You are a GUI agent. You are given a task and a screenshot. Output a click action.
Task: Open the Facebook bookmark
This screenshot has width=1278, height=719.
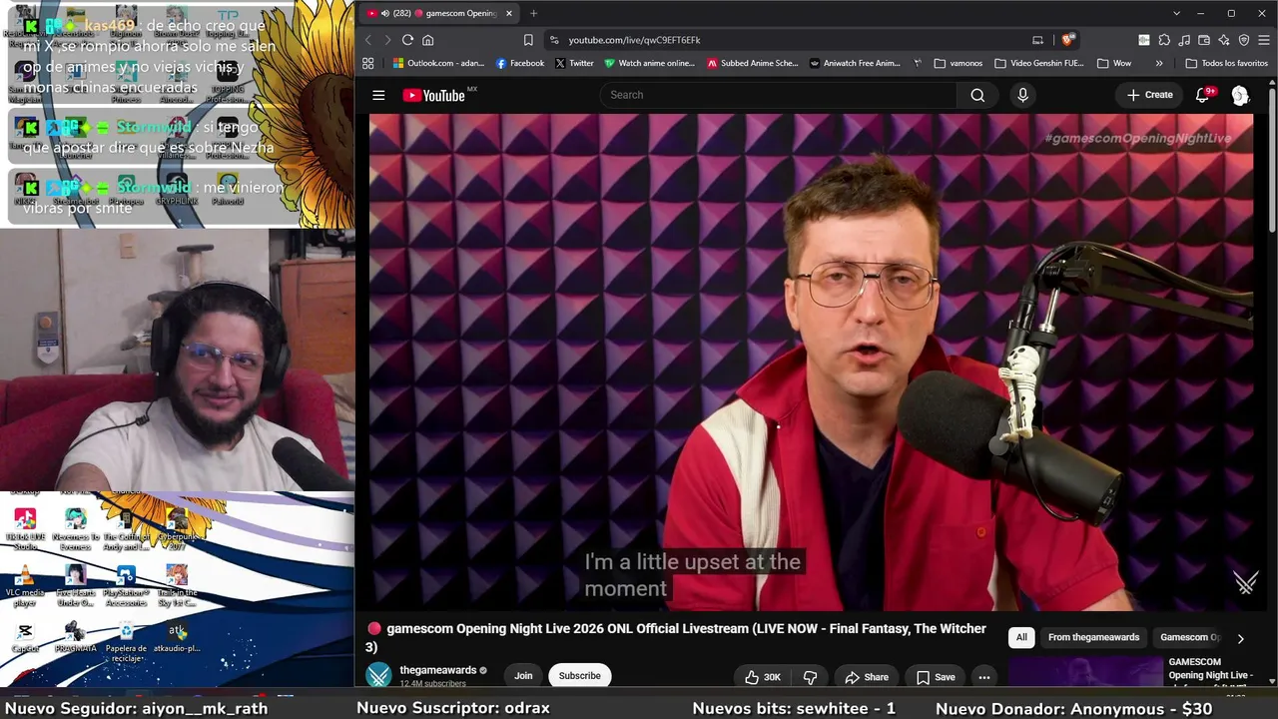520,63
